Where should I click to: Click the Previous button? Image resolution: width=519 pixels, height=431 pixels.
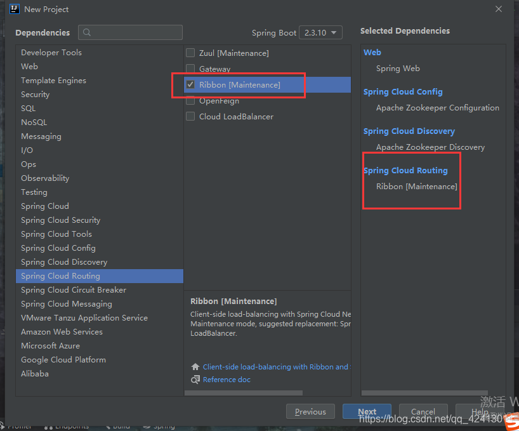(310, 411)
